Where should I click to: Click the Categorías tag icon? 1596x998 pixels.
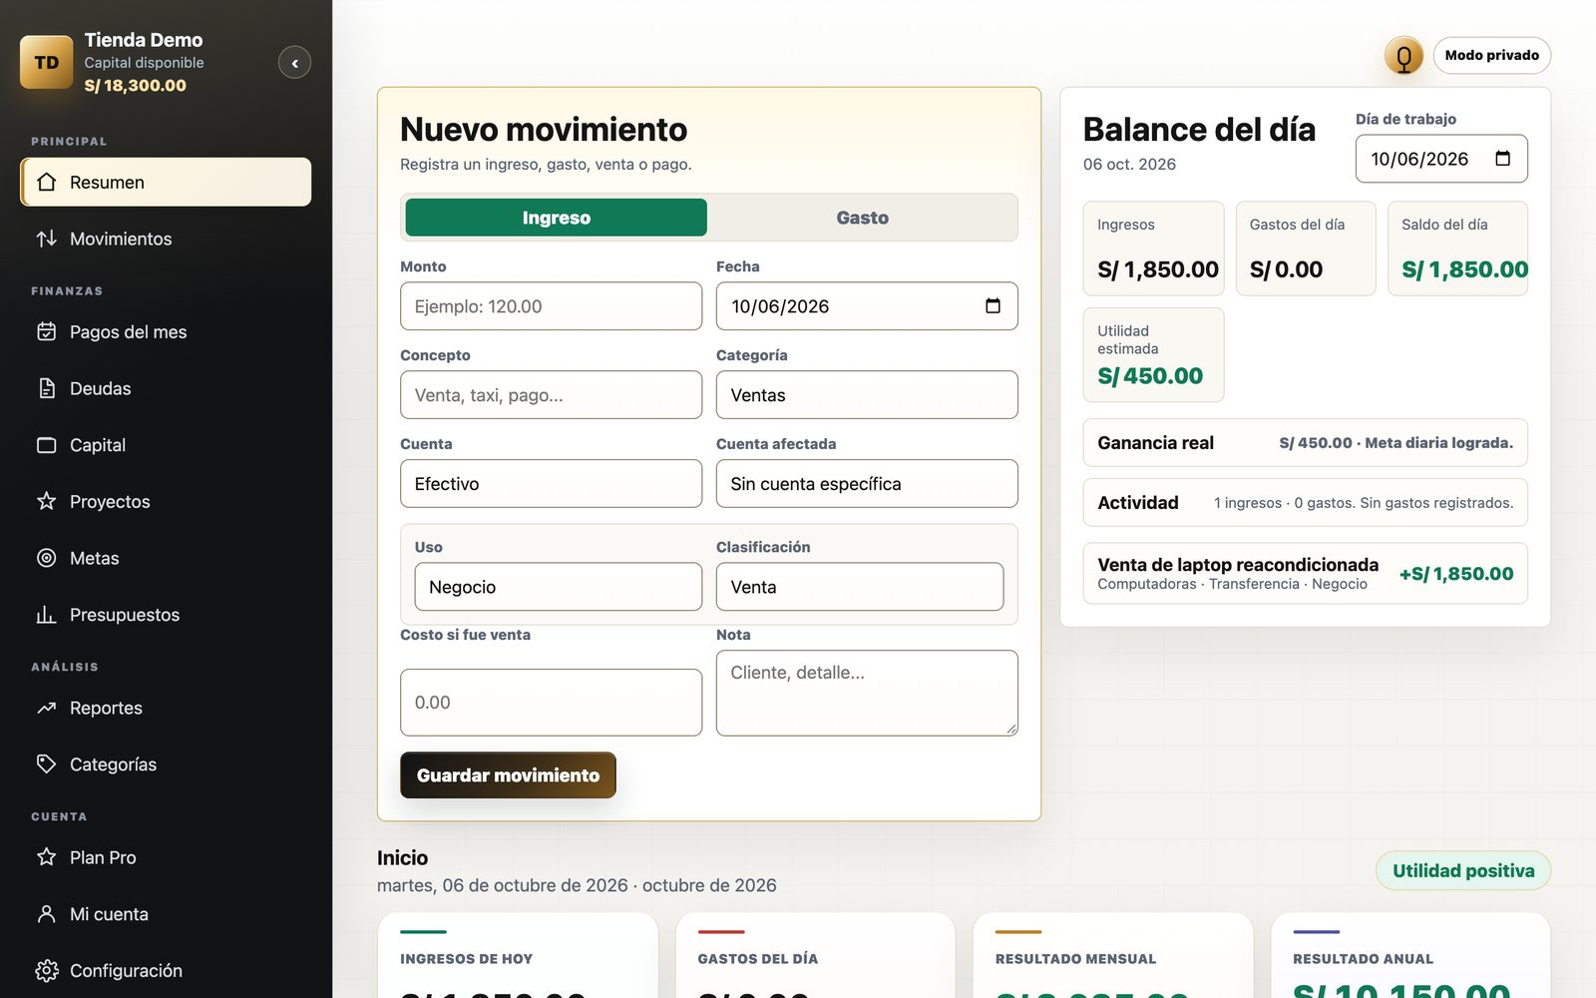pos(46,764)
